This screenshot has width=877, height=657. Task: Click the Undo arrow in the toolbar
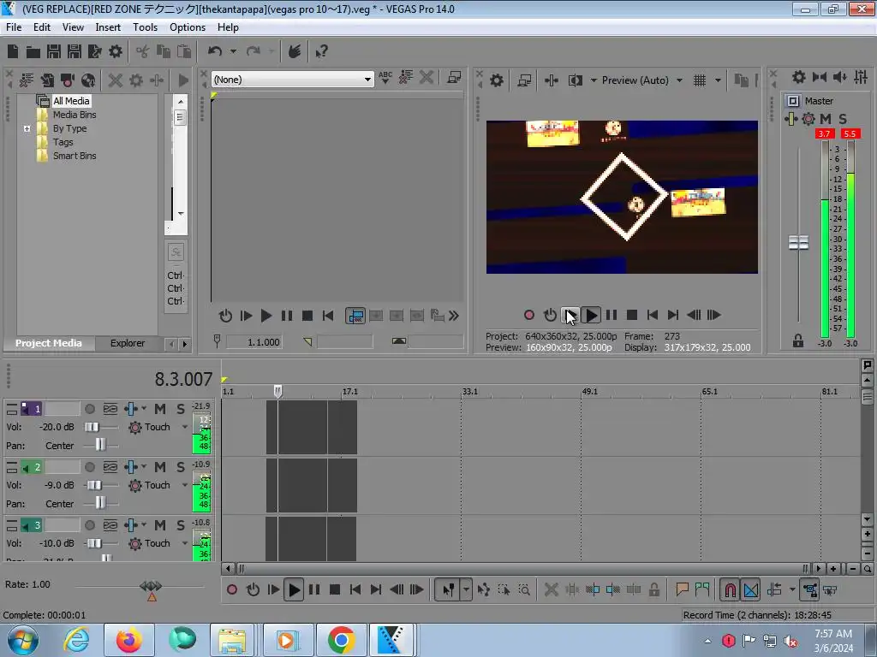pyautogui.click(x=215, y=51)
